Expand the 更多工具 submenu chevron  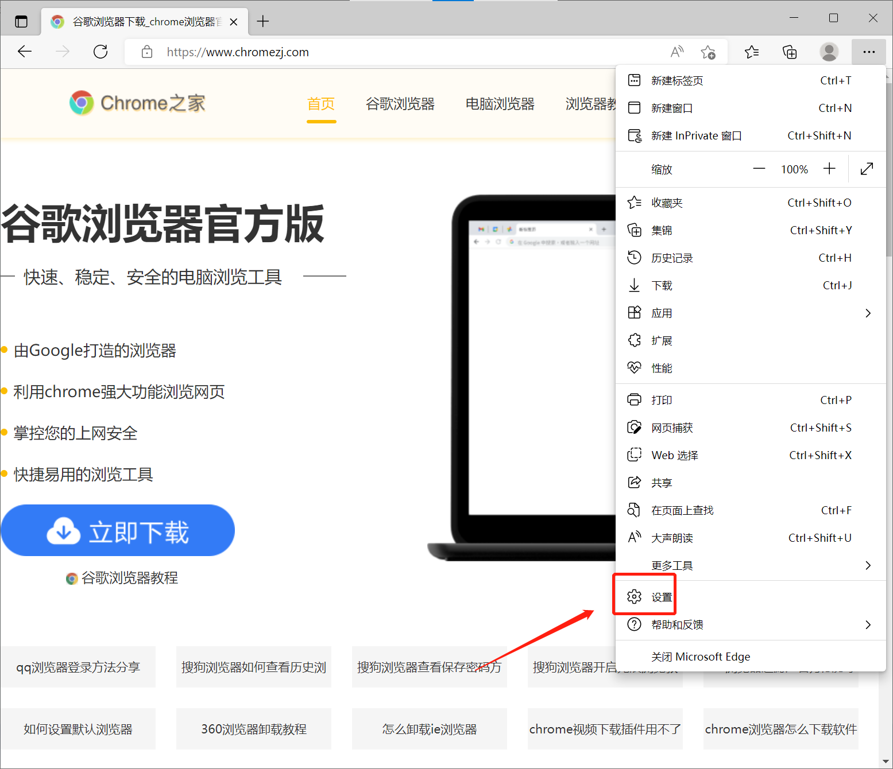click(x=867, y=565)
